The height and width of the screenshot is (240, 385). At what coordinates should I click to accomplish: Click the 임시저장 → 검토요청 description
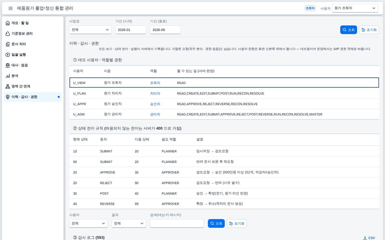point(212,151)
